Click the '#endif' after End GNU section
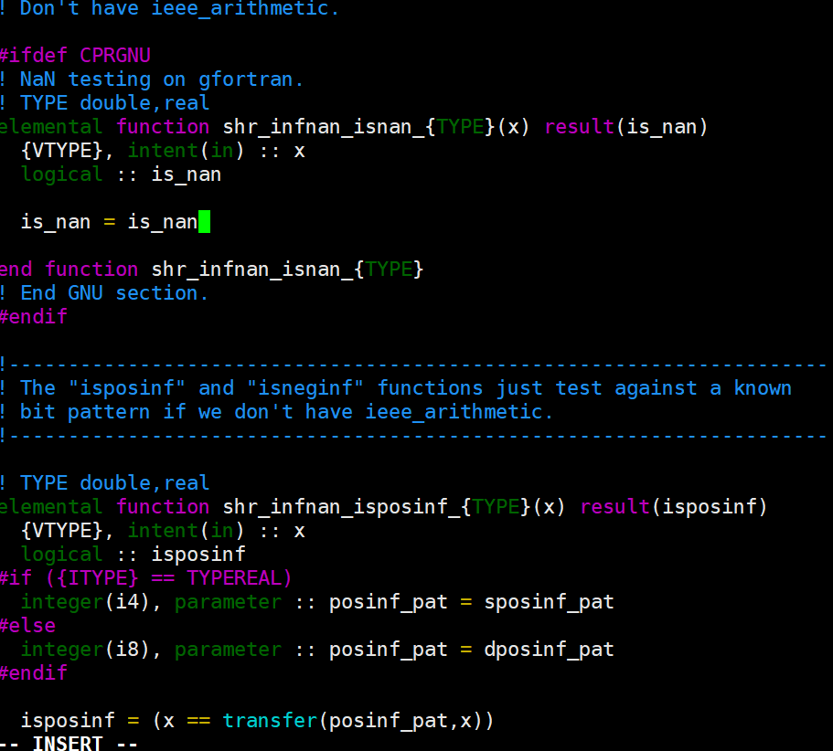833x751 pixels. point(34,317)
